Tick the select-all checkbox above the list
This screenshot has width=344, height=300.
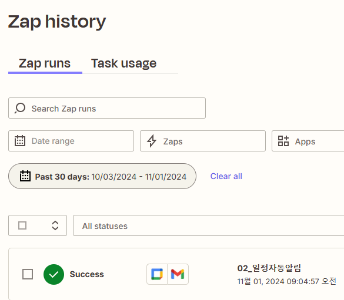[x=22, y=225]
